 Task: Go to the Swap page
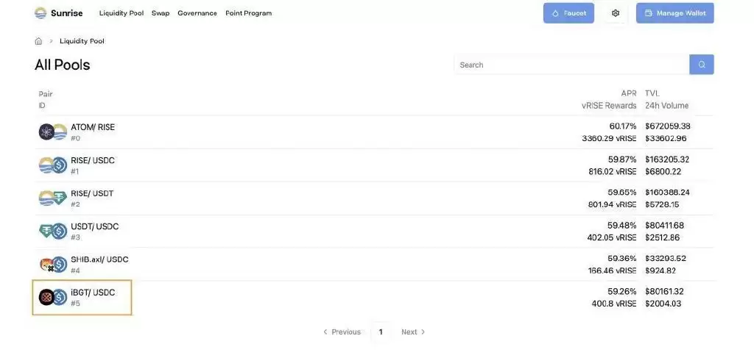[161, 13]
